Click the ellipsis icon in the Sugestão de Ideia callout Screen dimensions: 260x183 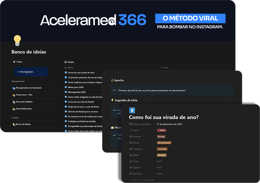tap(114, 110)
